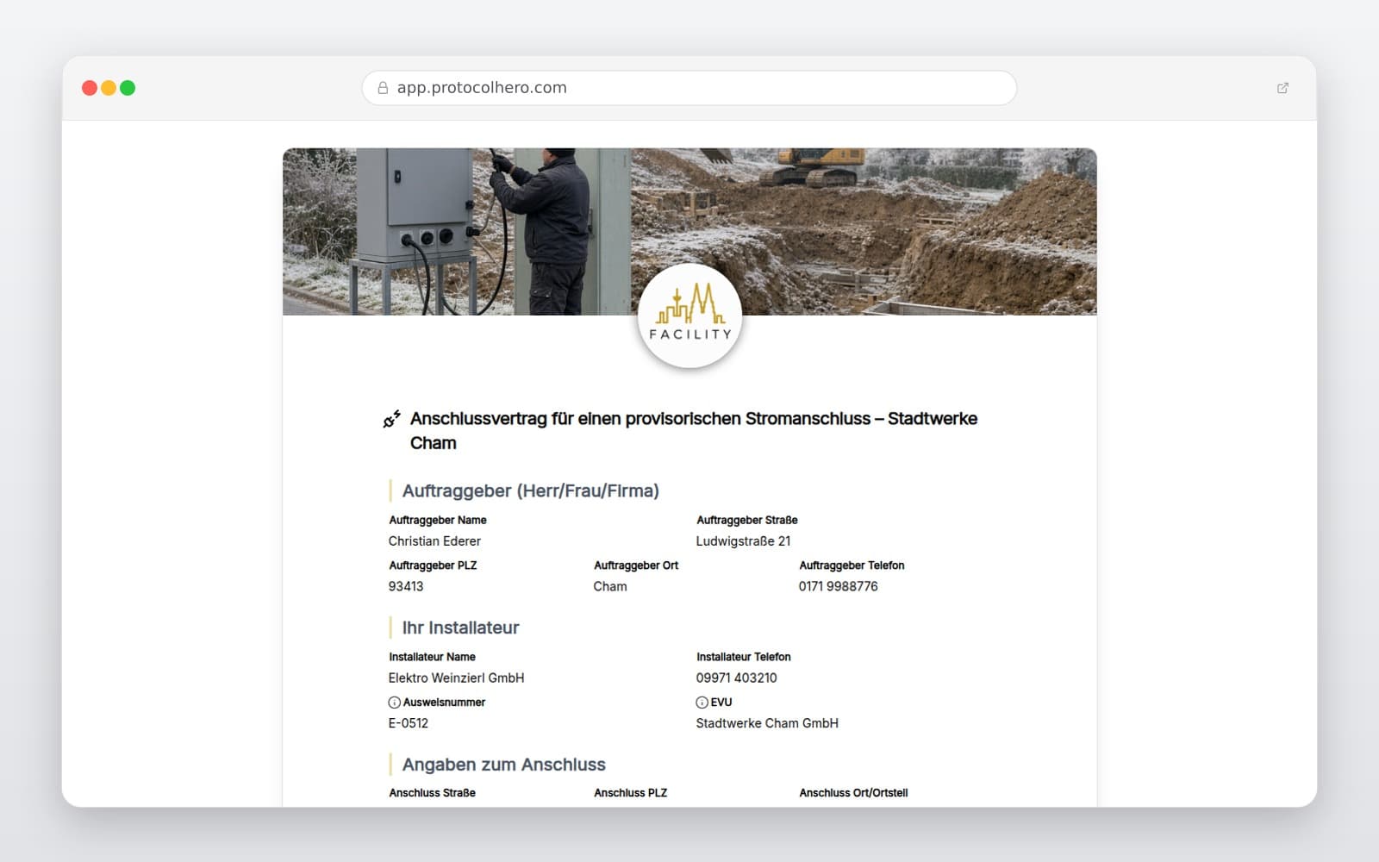Click the Anschluss Ort/Ortsteil label
Viewport: 1379px width, 862px height.
click(853, 793)
